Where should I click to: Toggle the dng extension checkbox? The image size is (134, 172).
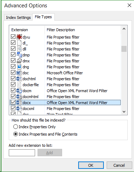(13, 66)
